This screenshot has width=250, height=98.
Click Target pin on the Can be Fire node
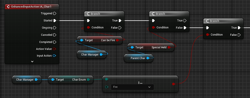[x=82, y=40]
